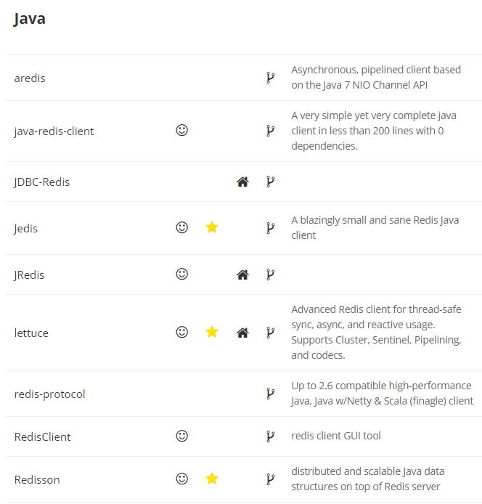
Task: Click the JRedis smiley face icon
Action: pyautogui.click(x=182, y=275)
